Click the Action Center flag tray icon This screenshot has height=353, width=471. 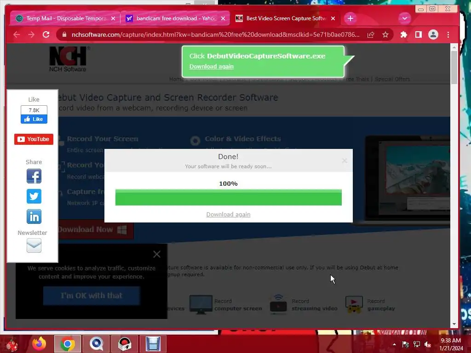coord(405,344)
